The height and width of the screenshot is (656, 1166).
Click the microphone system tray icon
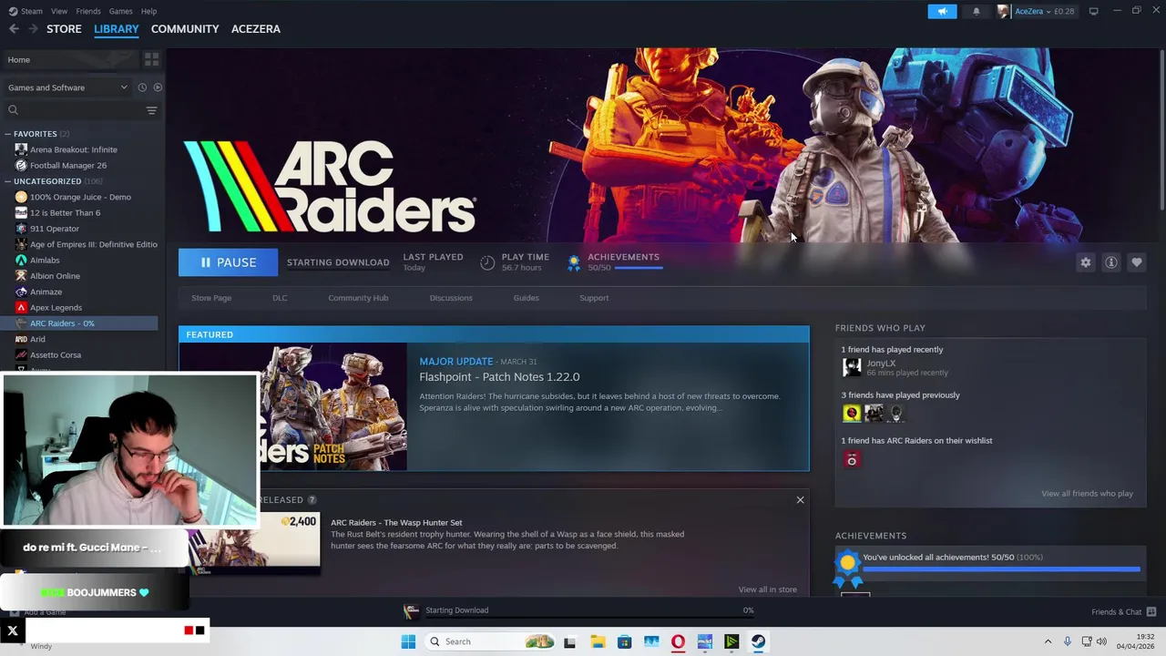(1067, 641)
